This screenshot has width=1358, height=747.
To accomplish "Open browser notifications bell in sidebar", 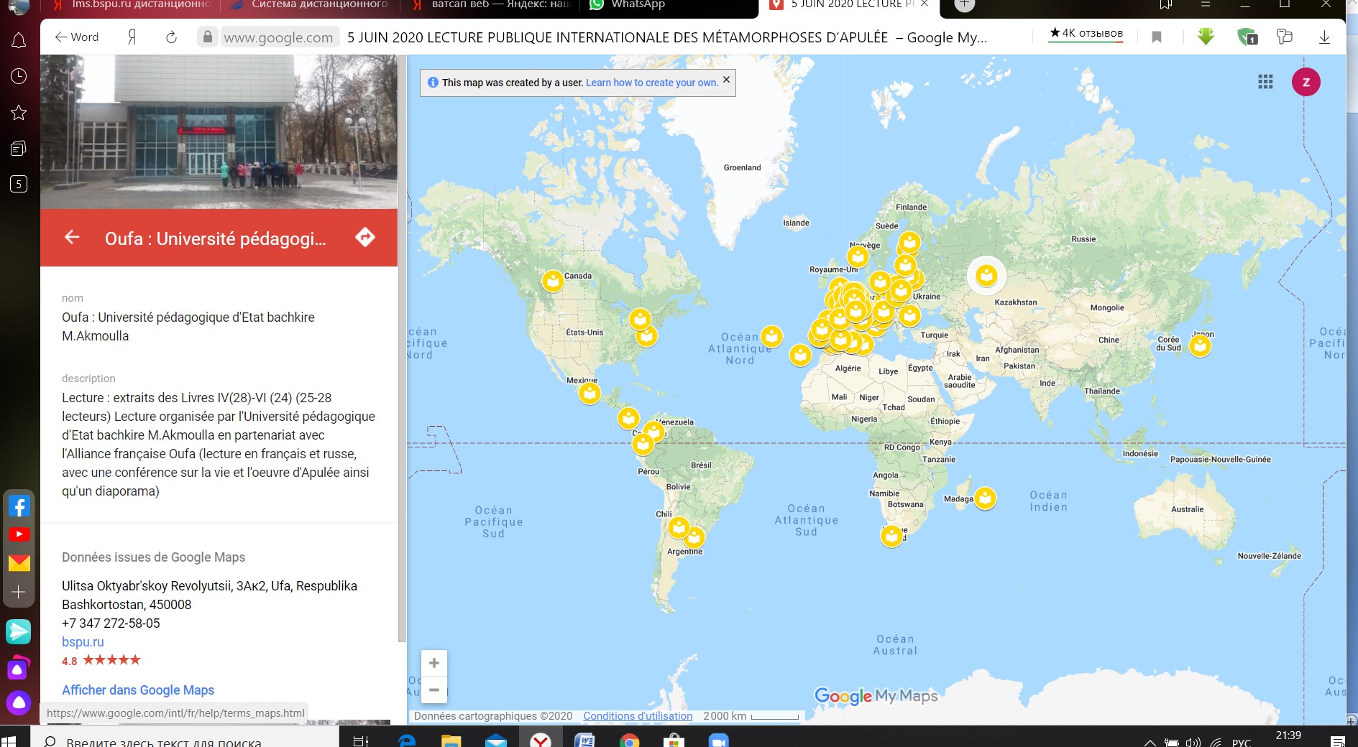I will 19,41.
